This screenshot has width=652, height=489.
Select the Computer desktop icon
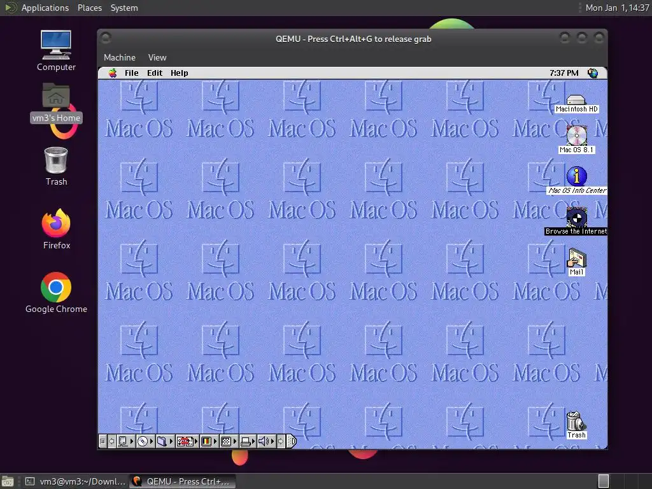(56, 51)
